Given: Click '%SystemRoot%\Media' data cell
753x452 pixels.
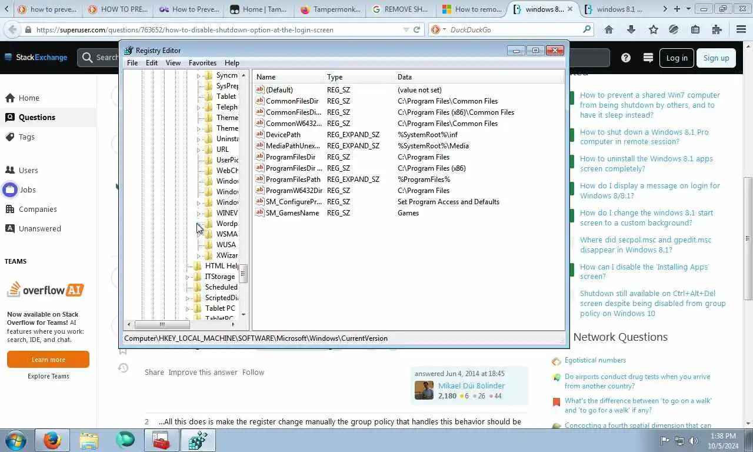Looking at the screenshot, I should pyautogui.click(x=433, y=146).
